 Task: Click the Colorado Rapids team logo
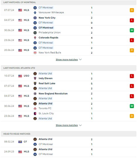tap(35, 38)
